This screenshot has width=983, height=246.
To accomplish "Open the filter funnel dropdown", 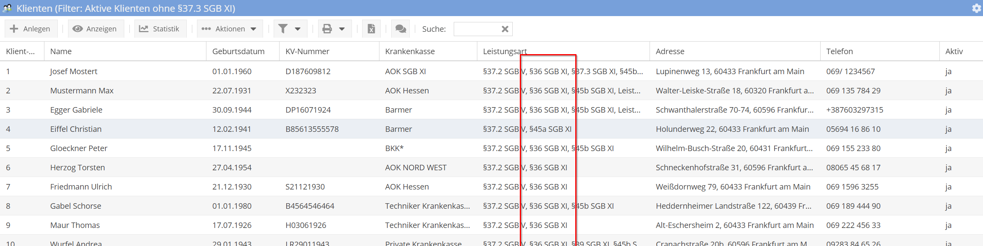I will (290, 29).
